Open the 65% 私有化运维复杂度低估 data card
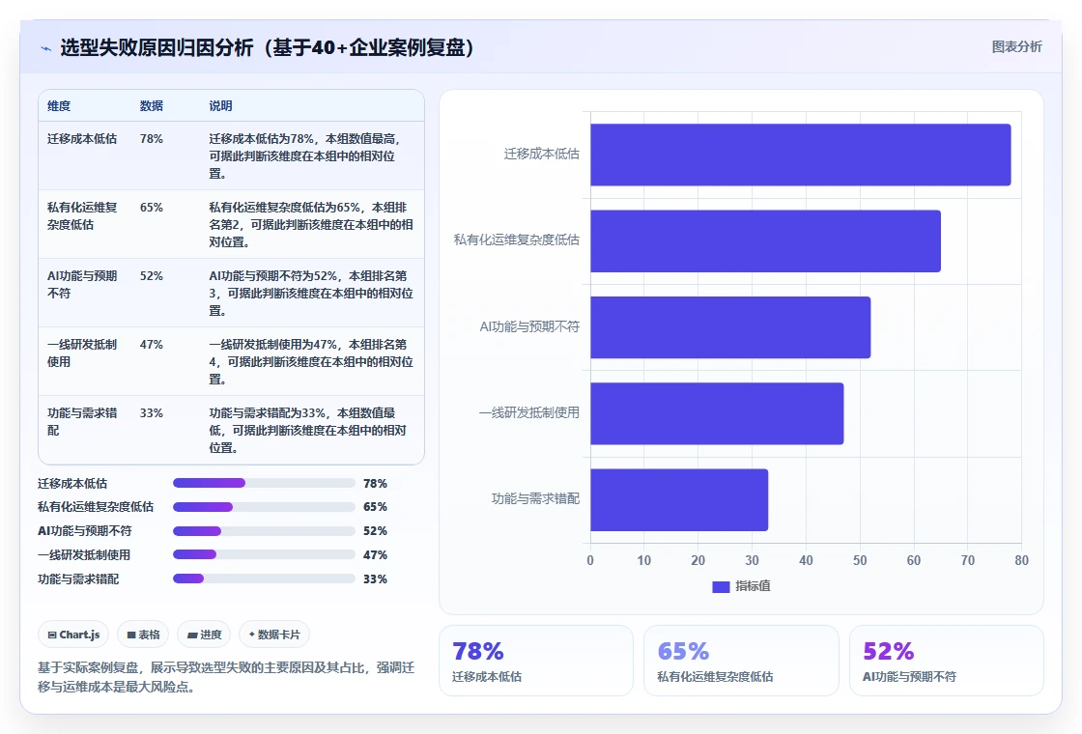 tap(741, 661)
